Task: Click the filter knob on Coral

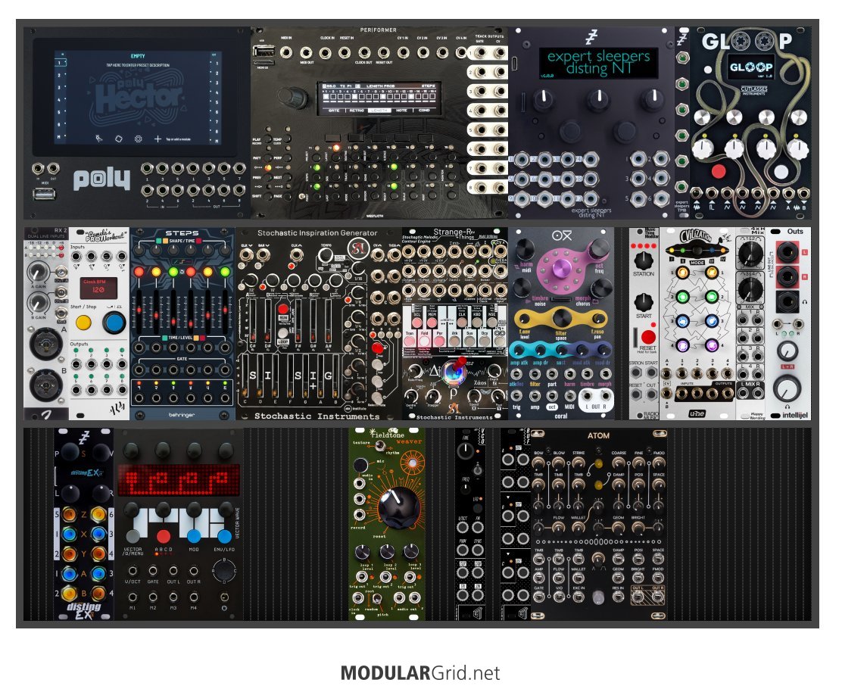Action: coord(560,318)
